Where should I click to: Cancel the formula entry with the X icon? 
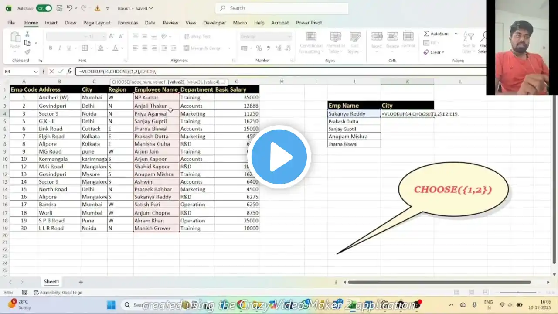point(51,72)
